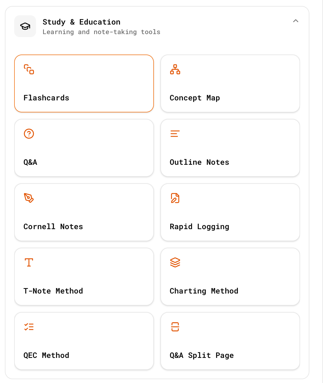Click the Q&A question mark icon
Viewport: 323px width, 383px height.
[x=29, y=134]
